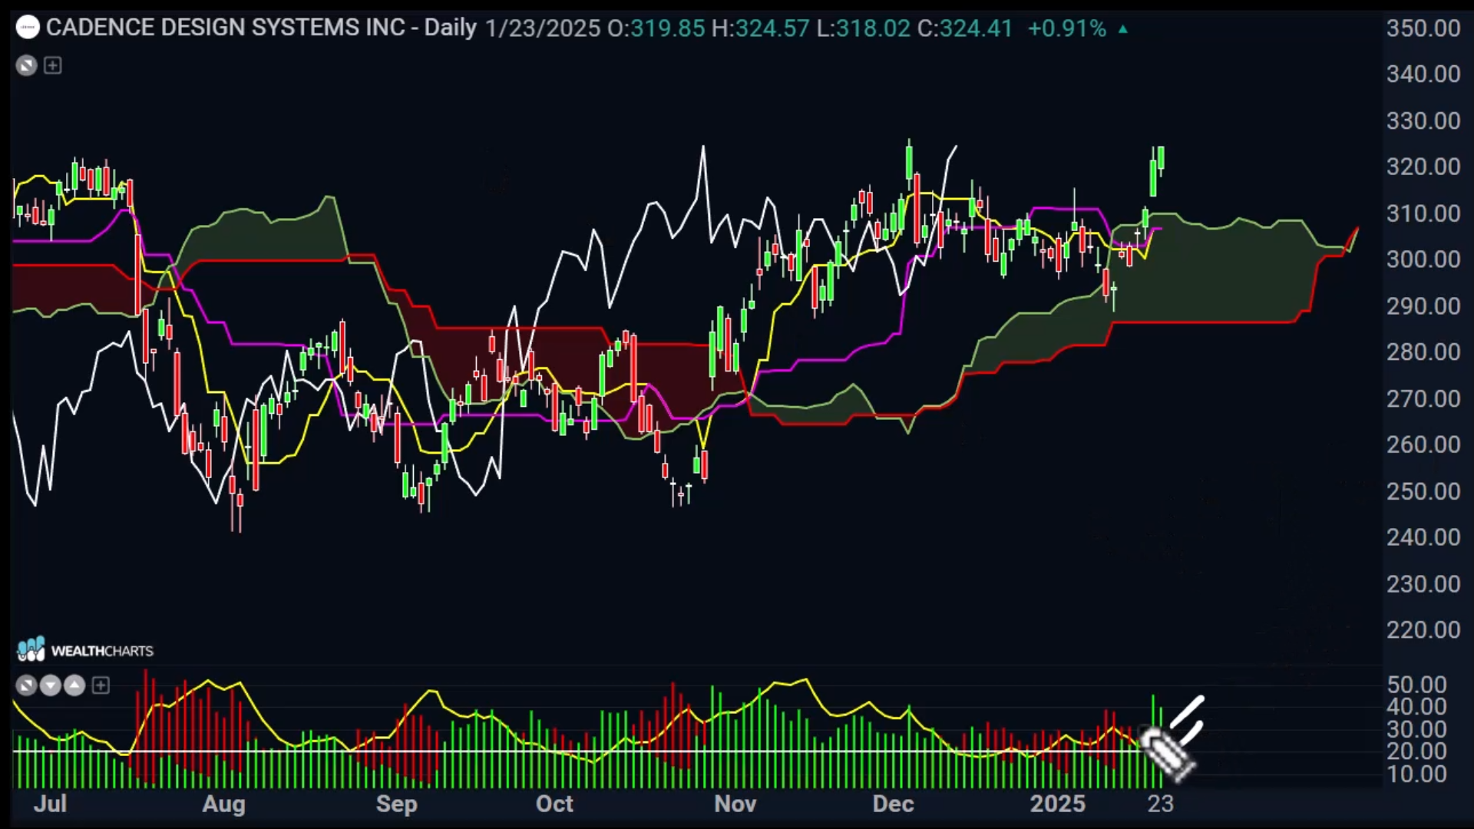Click the WealthCharts logo

point(85,650)
